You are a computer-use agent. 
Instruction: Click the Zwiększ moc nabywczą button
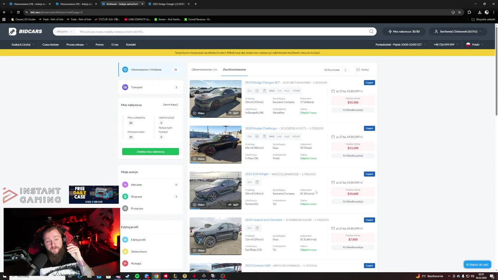tap(151, 152)
